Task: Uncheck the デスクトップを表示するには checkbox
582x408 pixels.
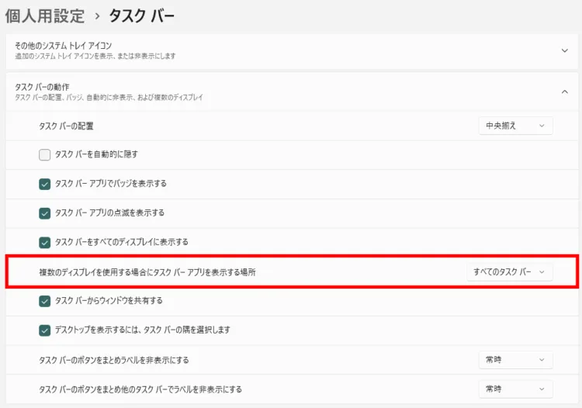Action: pos(45,330)
